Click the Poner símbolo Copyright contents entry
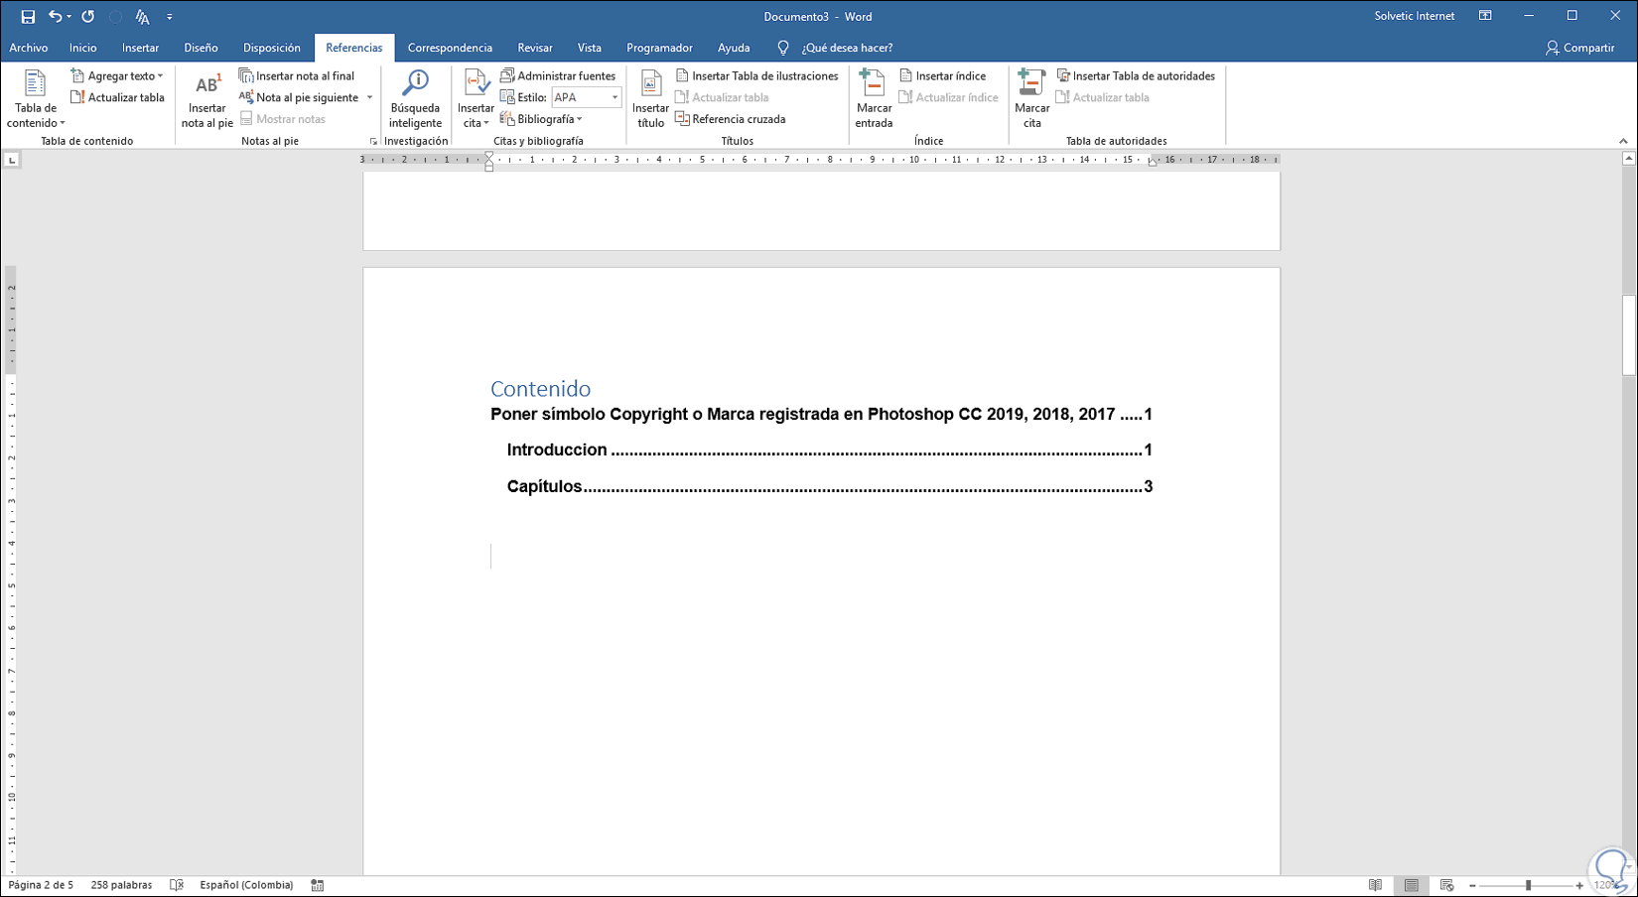This screenshot has height=897, width=1638. 821,415
